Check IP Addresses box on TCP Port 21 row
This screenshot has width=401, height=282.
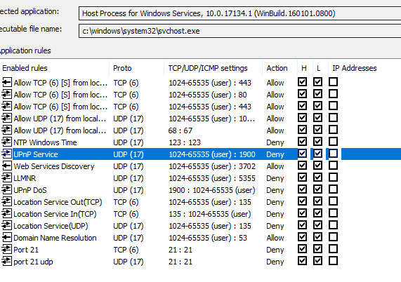pos(333,249)
